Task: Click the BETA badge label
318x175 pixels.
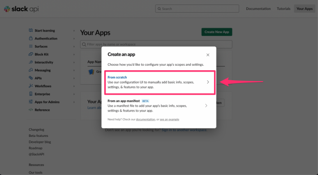Action: click(145, 101)
